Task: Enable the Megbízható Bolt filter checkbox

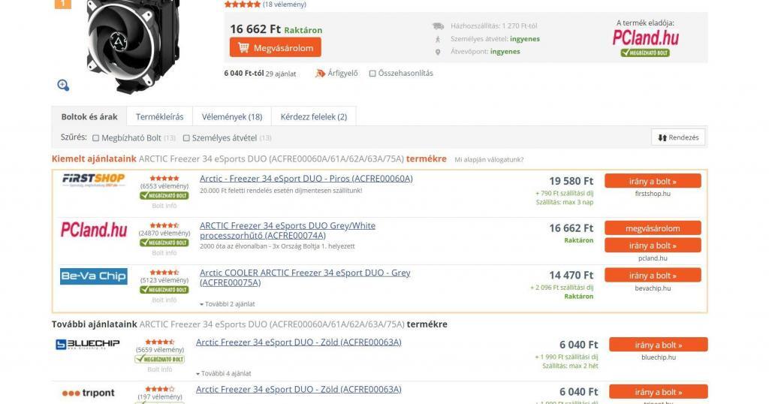Action: [95, 138]
